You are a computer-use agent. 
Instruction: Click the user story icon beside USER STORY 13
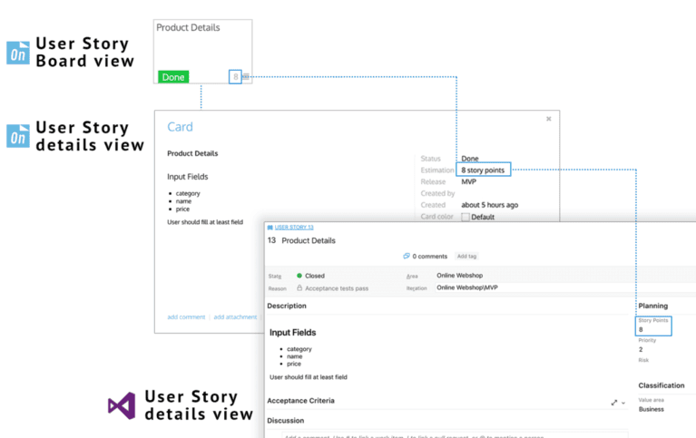270,228
